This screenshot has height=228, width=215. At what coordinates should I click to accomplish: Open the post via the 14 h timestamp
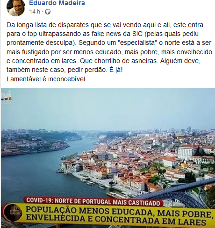35,12
